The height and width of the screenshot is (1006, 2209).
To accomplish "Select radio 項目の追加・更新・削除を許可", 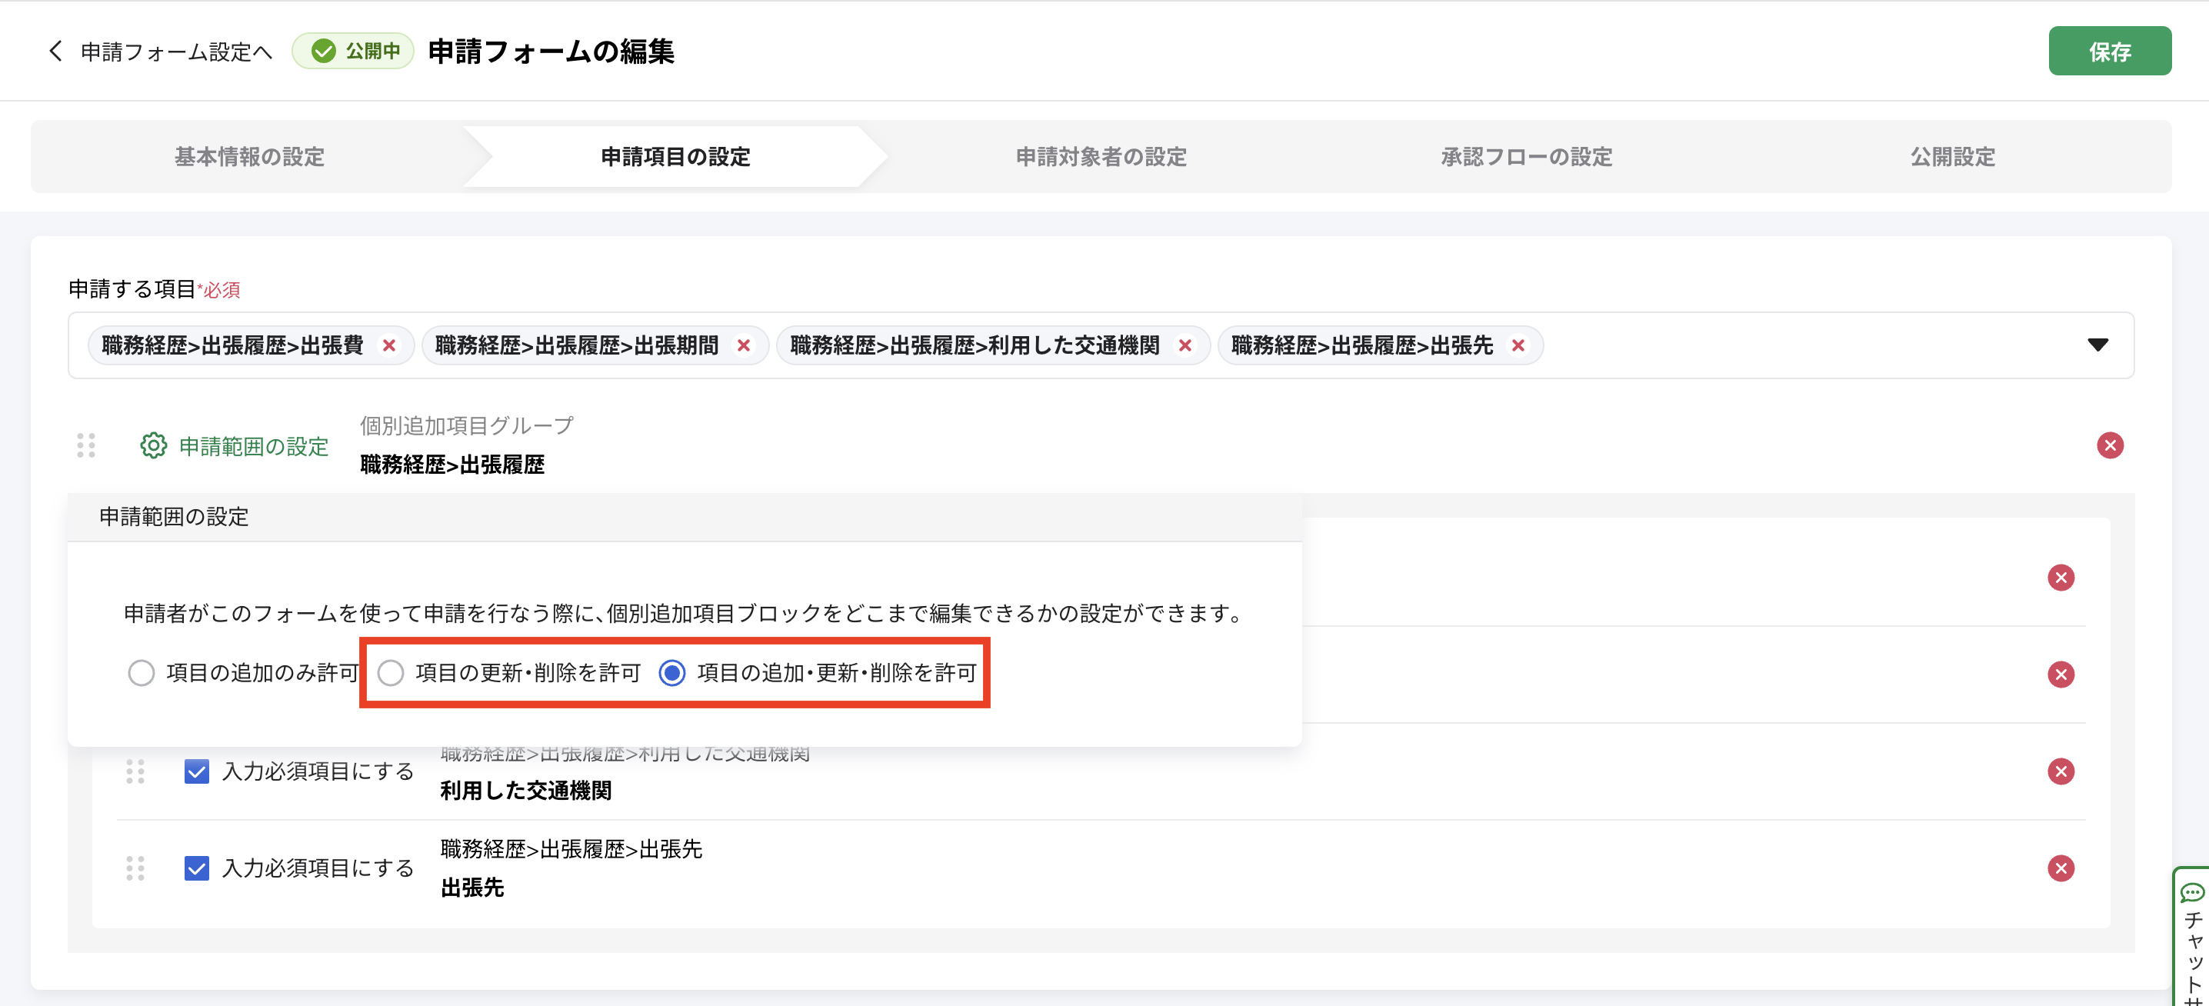I will (672, 673).
